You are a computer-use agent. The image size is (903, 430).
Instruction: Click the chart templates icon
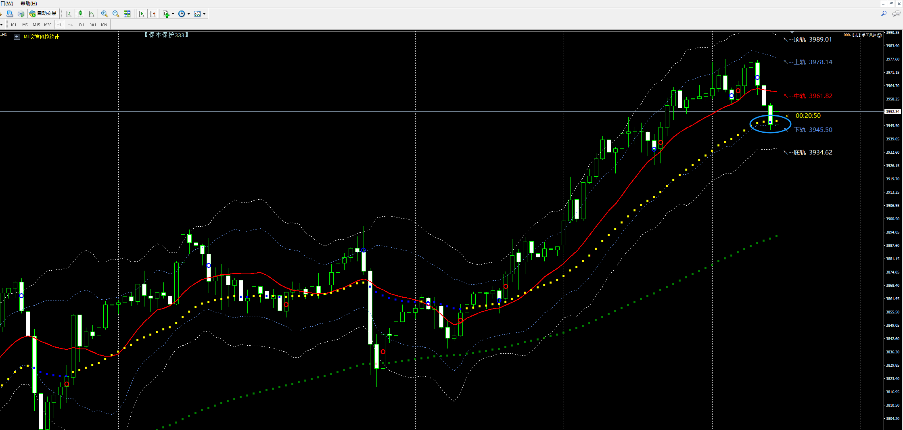pyautogui.click(x=197, y=14)
